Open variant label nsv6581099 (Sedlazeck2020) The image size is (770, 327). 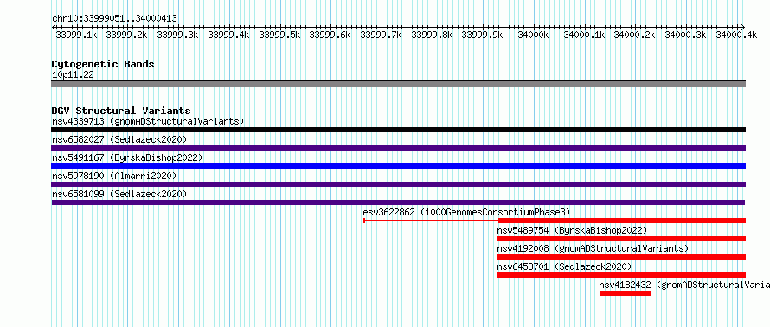pos(119,194)
